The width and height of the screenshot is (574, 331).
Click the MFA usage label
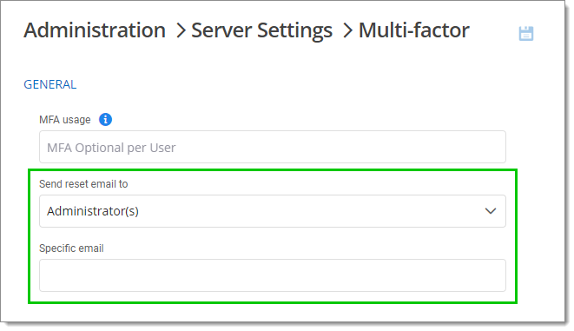pyautogui.click(x=65, y=120)
